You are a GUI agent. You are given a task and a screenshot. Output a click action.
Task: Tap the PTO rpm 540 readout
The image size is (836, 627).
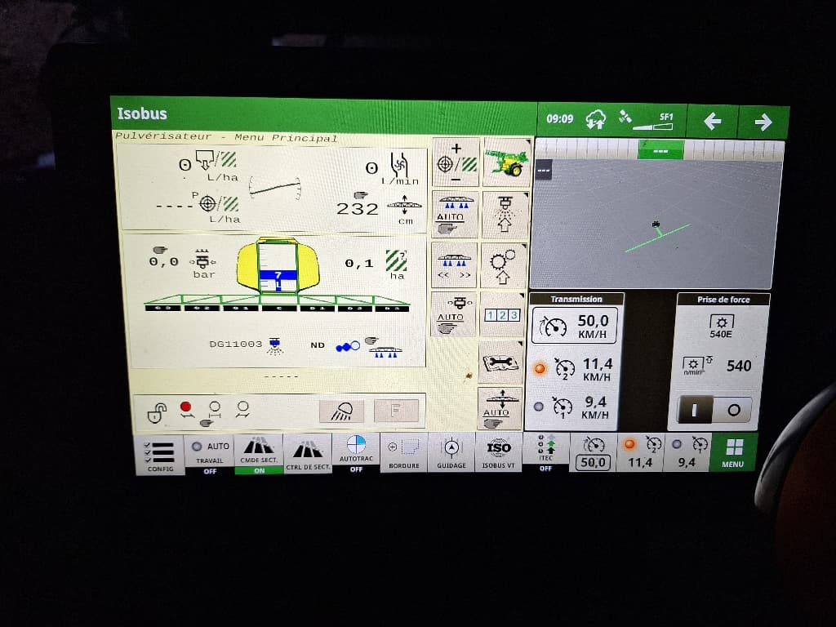click(x=739, y=366)
